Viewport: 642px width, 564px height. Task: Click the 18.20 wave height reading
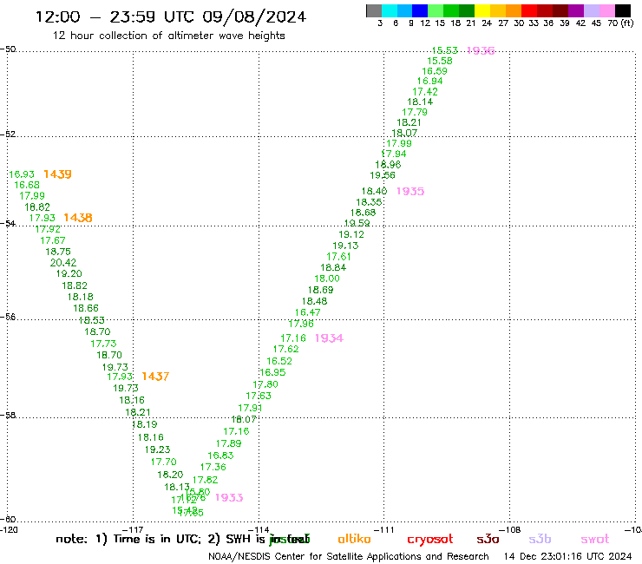click(x=170, y=475)
